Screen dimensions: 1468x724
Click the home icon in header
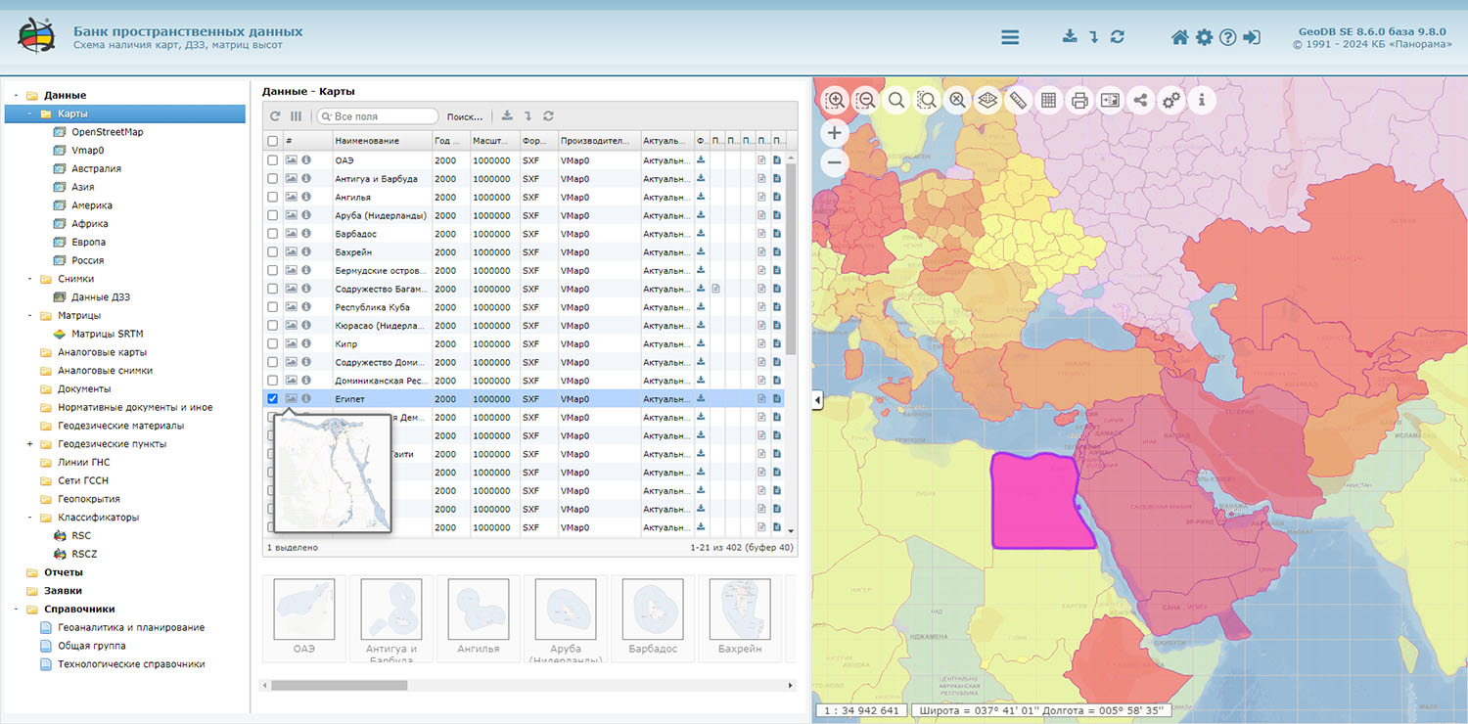coord(1179,37)
